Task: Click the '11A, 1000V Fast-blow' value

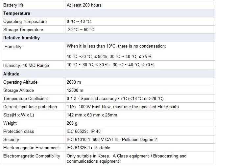Action: (89, 107)
